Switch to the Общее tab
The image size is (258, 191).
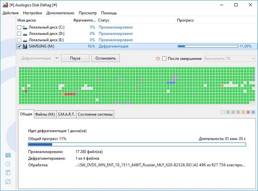[26, 114]
